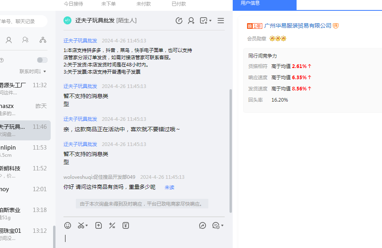Screen dimensions: 382x248
Task: Click the yuan payment icon in chat toolbar
Action: tap(126, 226)
